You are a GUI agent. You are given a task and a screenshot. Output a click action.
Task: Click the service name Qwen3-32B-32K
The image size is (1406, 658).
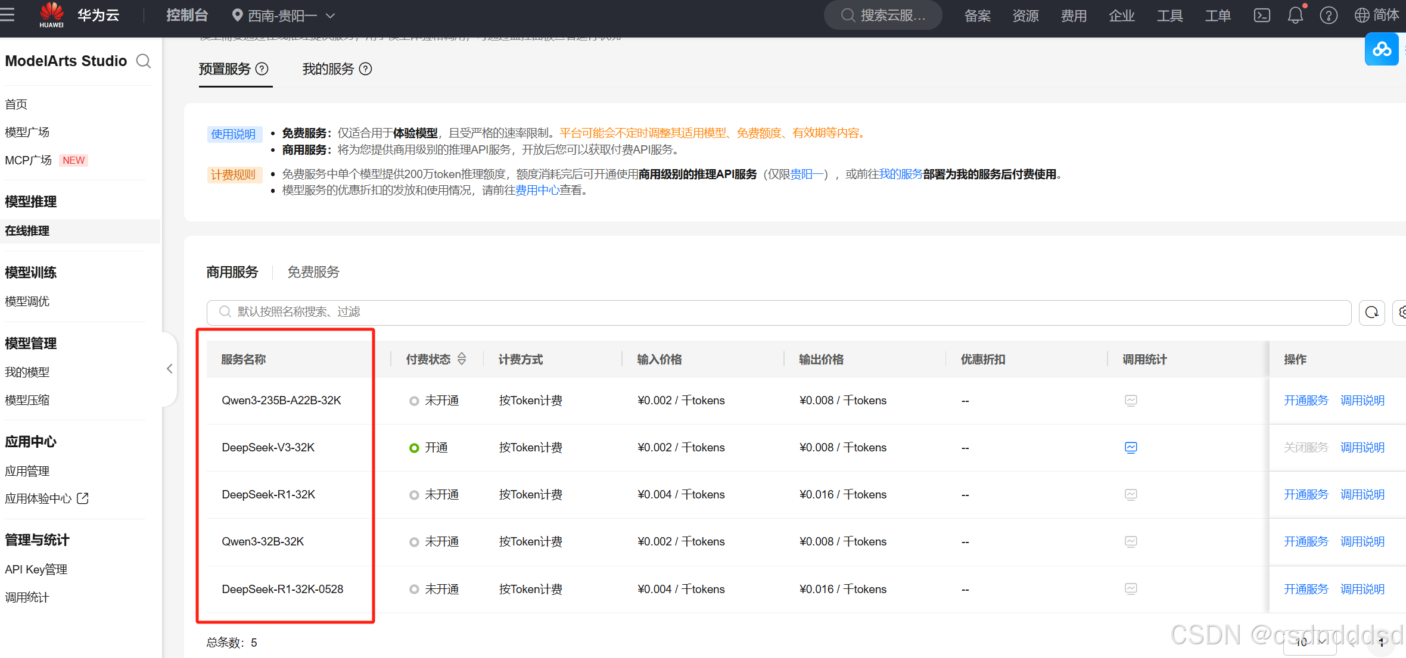[263, 542]
